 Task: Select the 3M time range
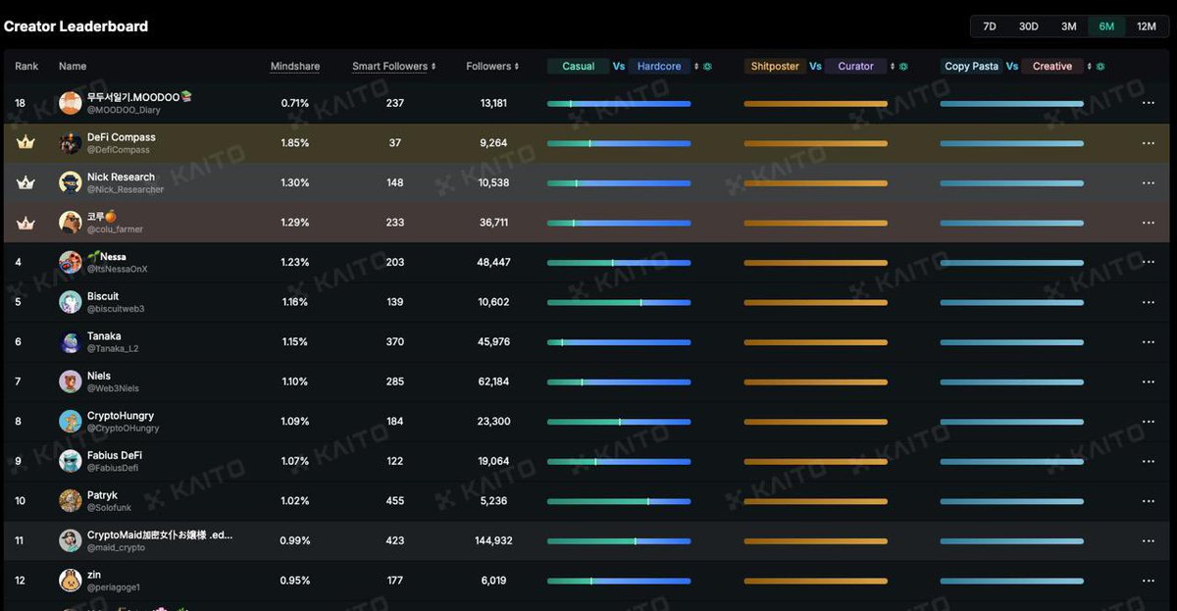[x=1069, y=26]
